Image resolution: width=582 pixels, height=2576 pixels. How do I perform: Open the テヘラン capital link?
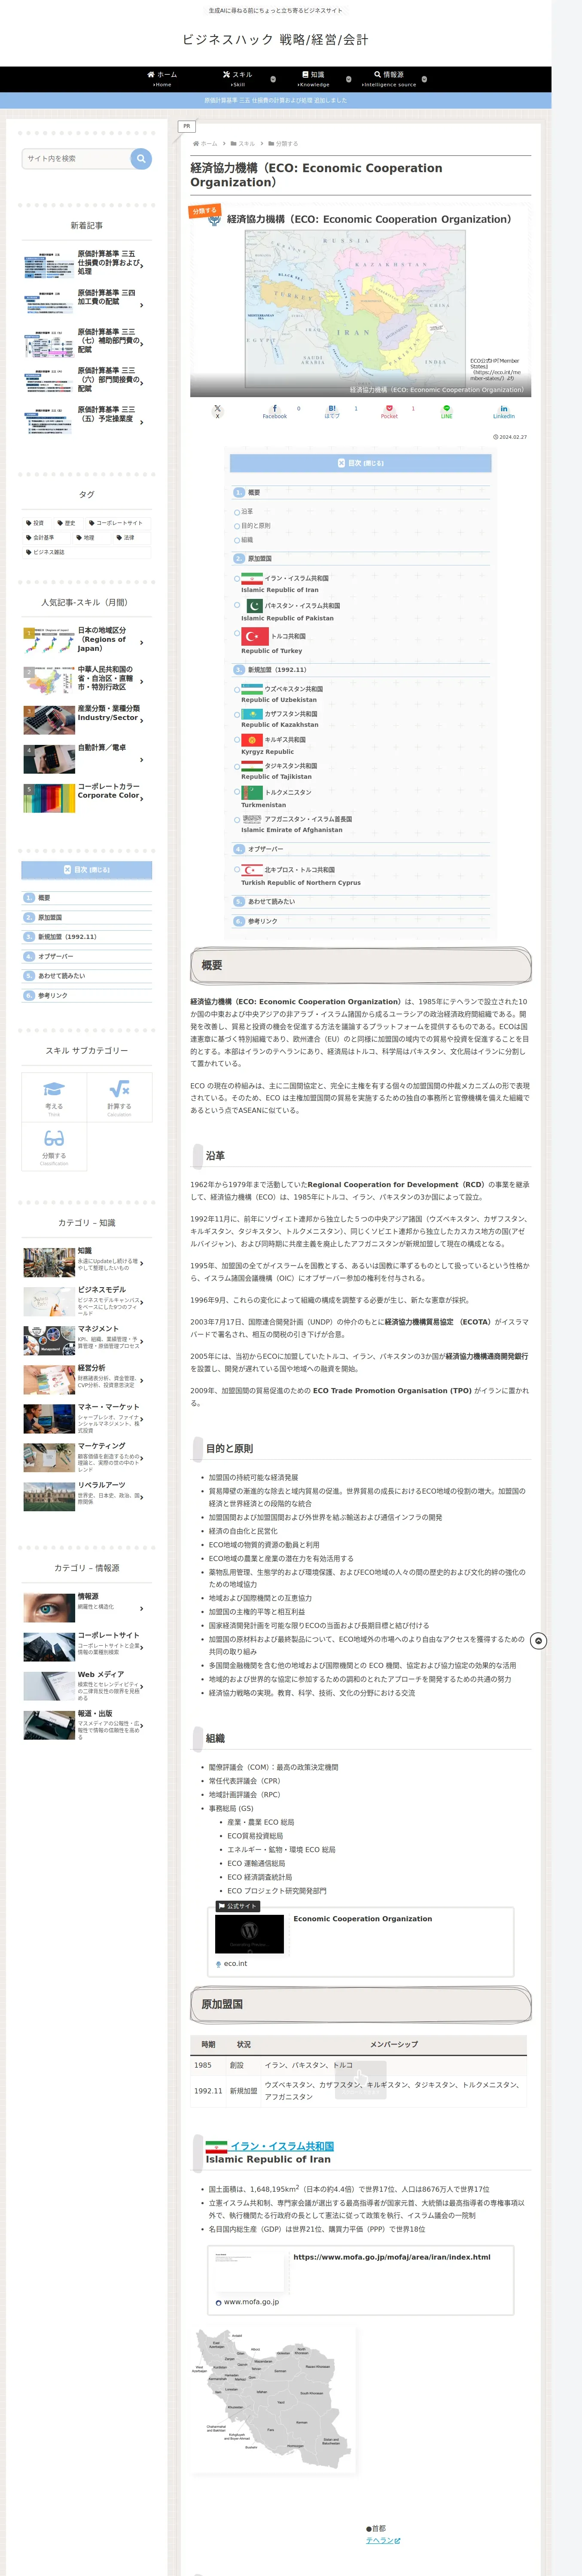pyautogui.click(x=383, y=2540)
